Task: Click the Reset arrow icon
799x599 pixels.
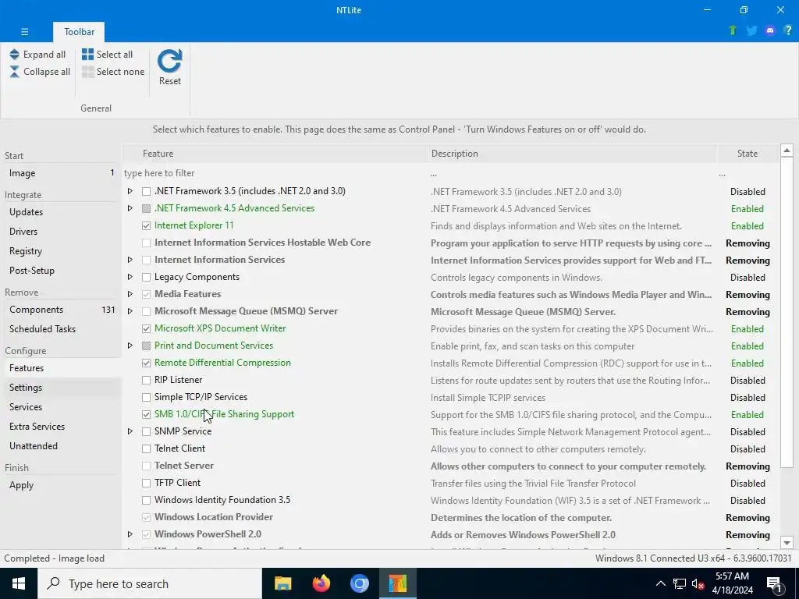Action: (169, 61)
